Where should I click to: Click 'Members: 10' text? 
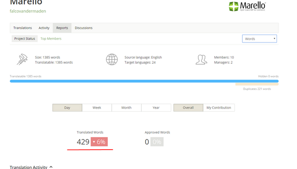pyautogui.click(x=224, y=57)
